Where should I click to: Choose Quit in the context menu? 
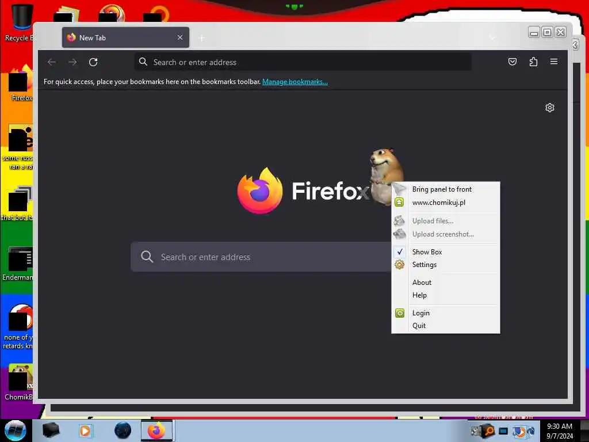pos(446,326)
